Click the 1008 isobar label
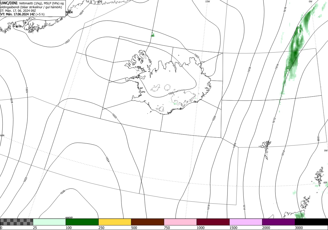The image size is (328, 230). coord(319,139)
